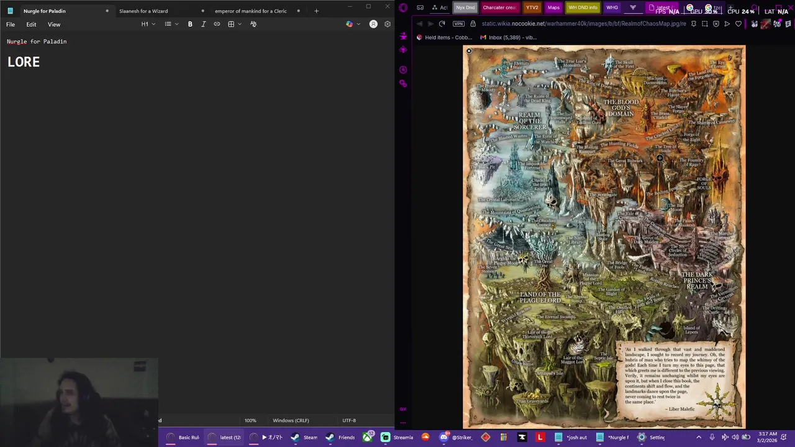The image size is (795, 447).
Task: Expand the table insert dropdown
Action: pos(234,24)
